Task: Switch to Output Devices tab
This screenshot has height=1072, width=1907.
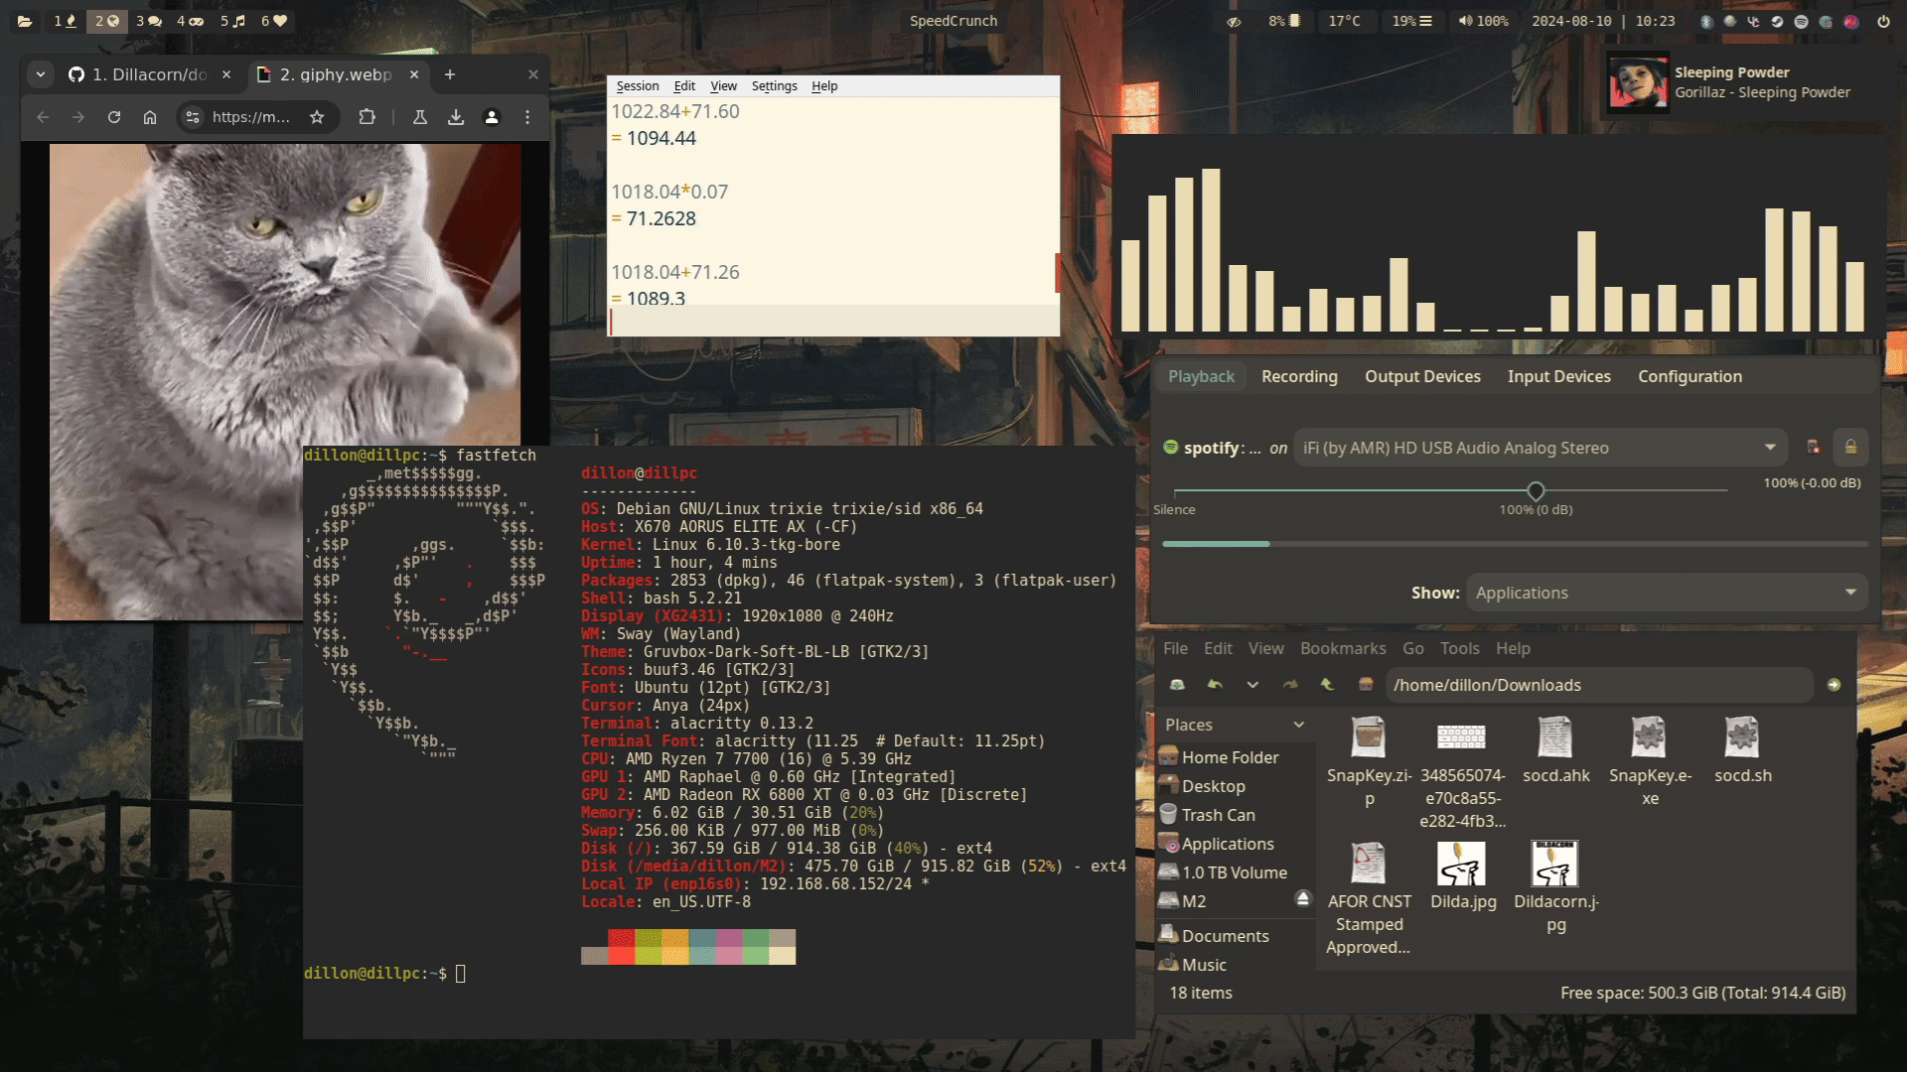Action: click(x=1422, y=376)
